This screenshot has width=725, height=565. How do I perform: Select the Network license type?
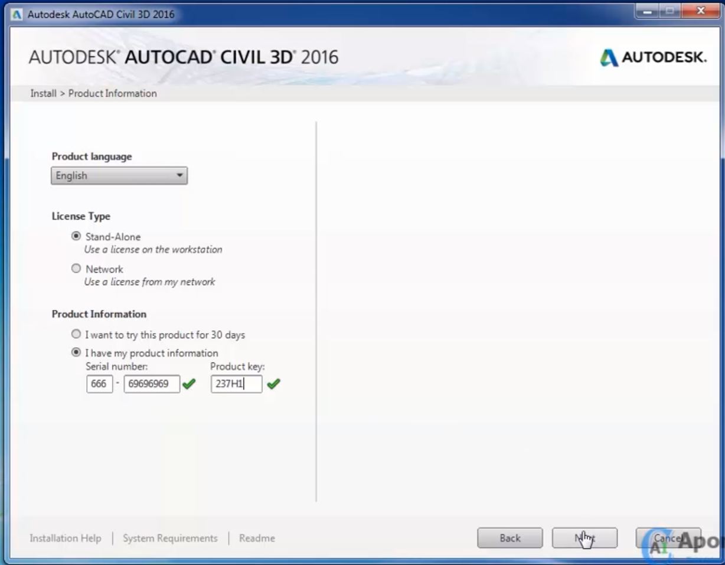[x=76, y=269]
